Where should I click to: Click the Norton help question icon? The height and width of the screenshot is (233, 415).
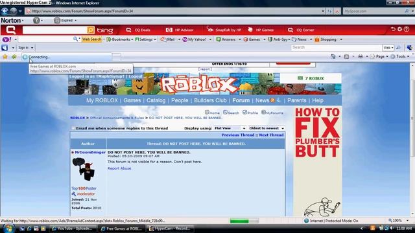point(36,20)
